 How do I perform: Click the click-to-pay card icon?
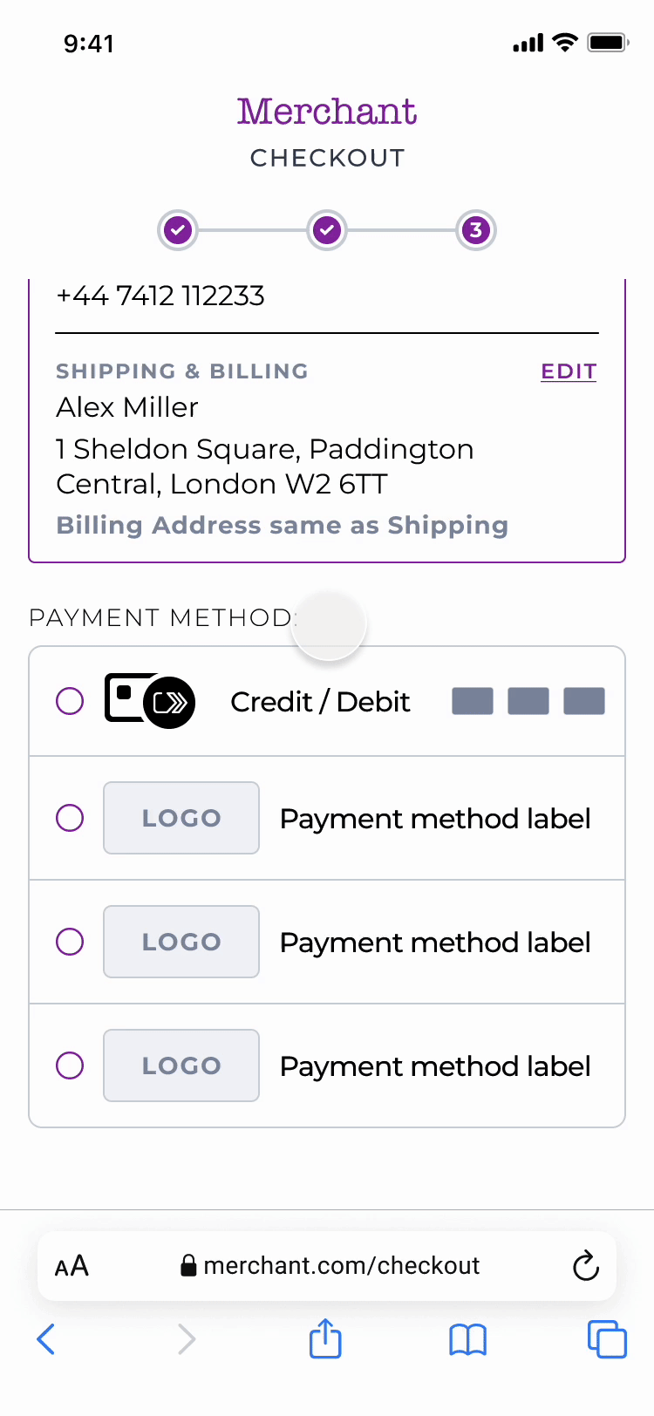(149, 699)
